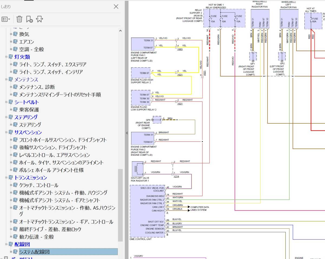Go to the トランスミッション section

[x=31, y=178]
